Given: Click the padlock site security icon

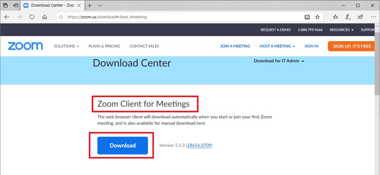Looking at the screenshot, I should coord(61,17).
